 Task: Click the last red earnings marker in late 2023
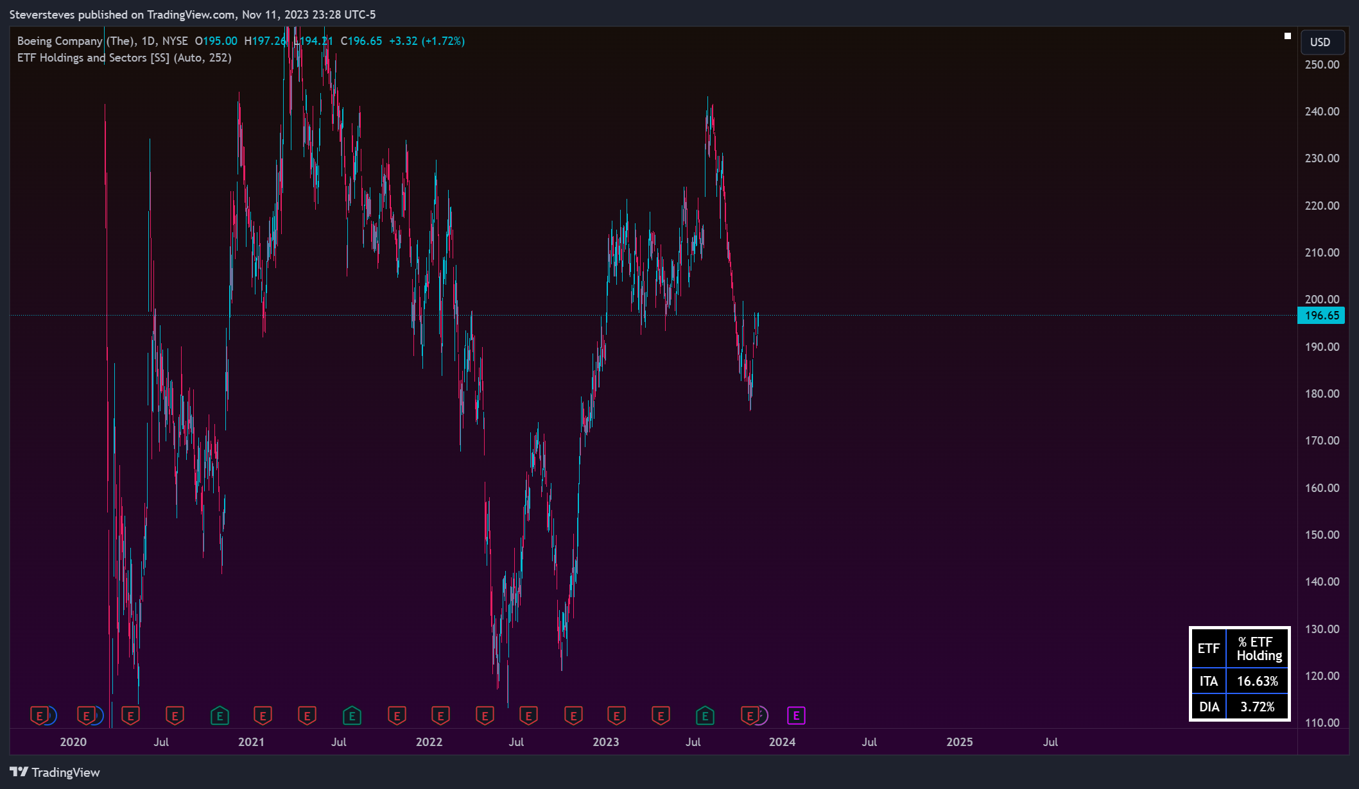[x=750, y=715]
